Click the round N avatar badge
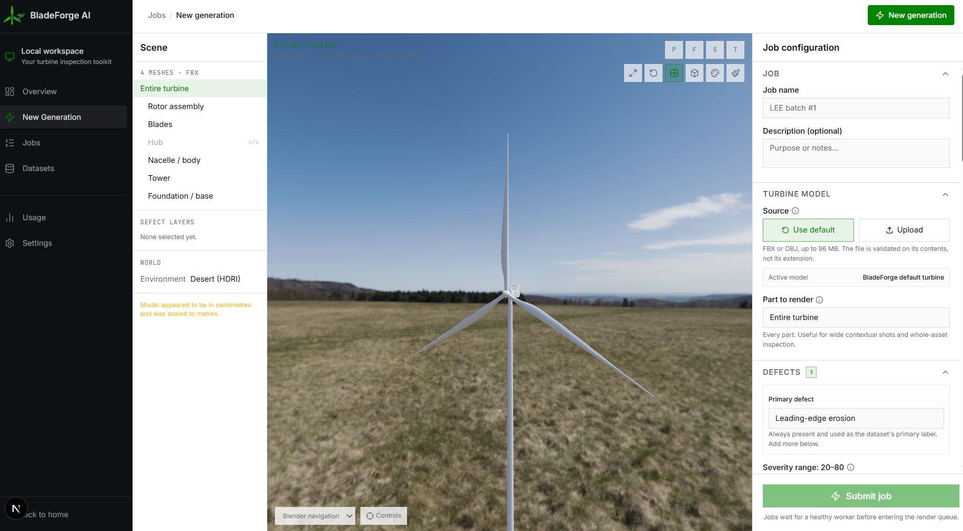963x531 pixels. (x=16, y=508)
